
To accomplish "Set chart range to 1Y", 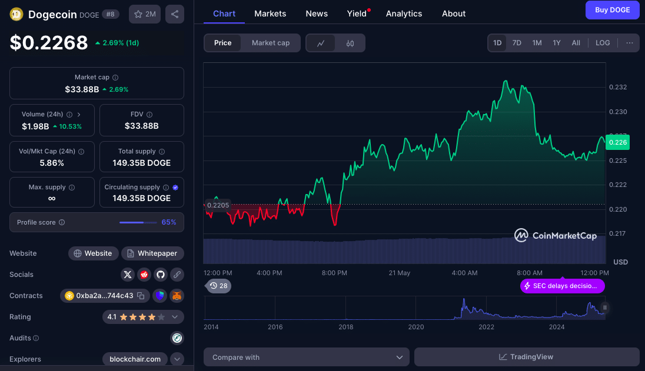I will (557, 43).
